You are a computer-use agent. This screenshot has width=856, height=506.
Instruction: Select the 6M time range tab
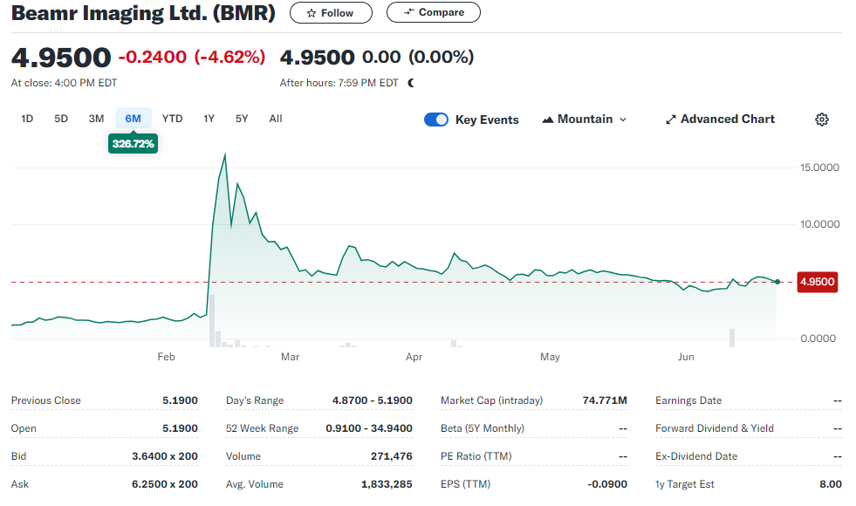point(134,119)
